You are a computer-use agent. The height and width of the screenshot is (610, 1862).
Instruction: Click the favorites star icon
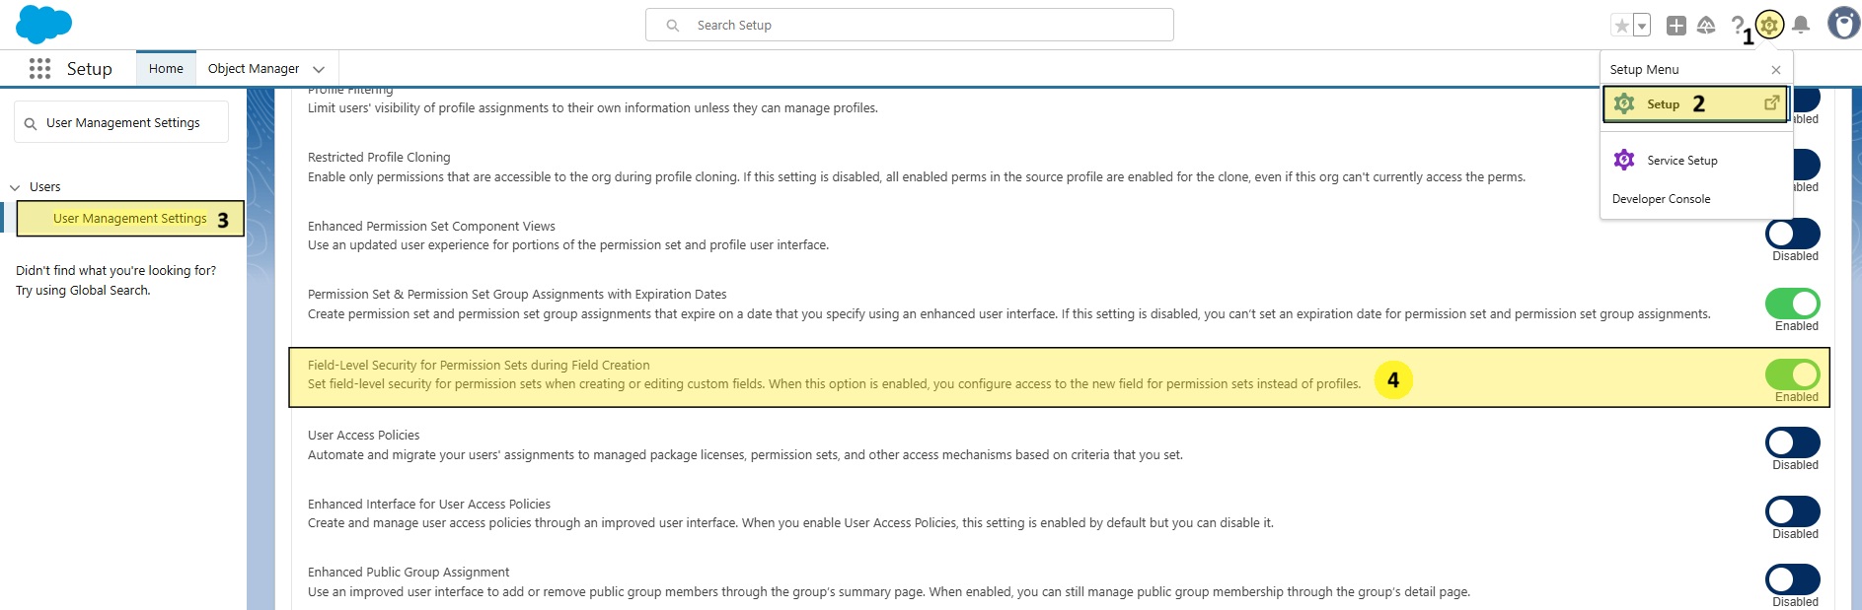click(1621, 26)
